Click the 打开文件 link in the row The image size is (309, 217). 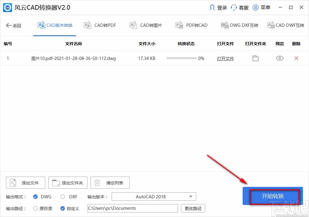tap(225, 58)
